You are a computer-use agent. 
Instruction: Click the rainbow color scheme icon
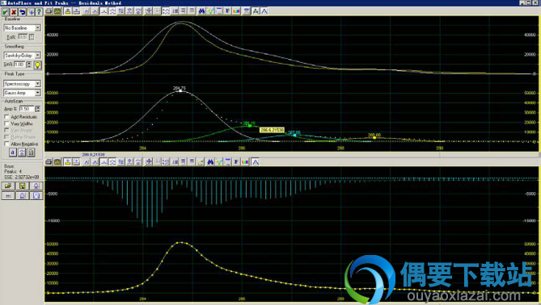coord(236,11)
